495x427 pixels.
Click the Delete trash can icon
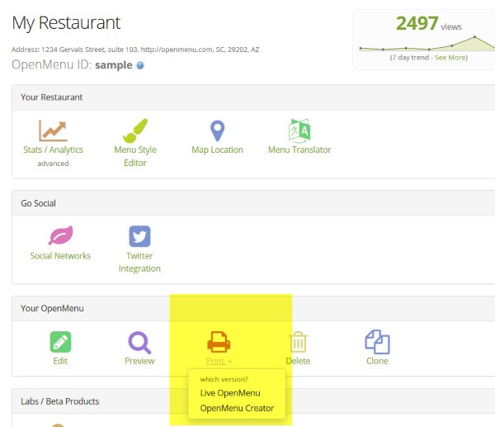[298, 342]
